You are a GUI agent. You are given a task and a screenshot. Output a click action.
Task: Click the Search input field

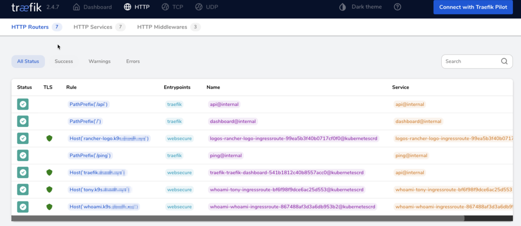(477, 61)
